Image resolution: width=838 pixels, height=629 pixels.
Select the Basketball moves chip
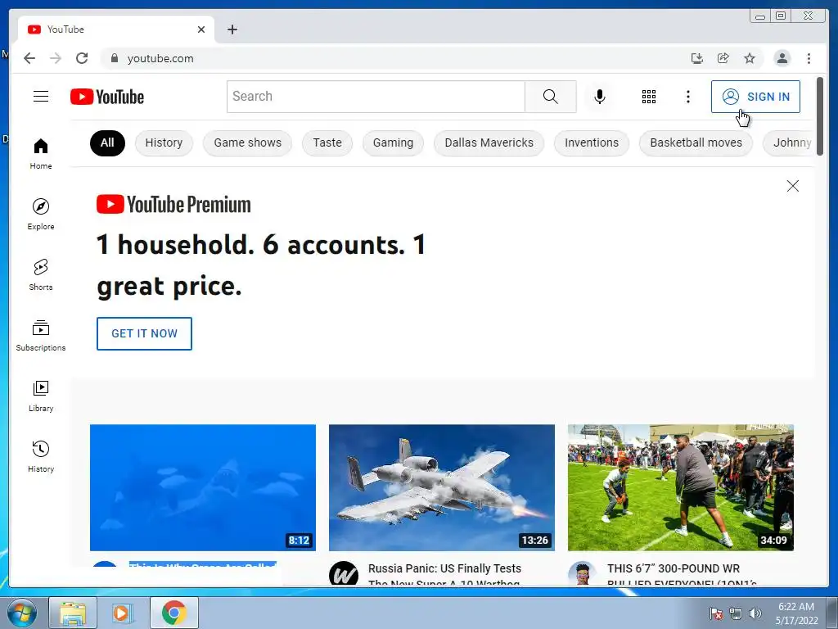[x=696, y=143]
